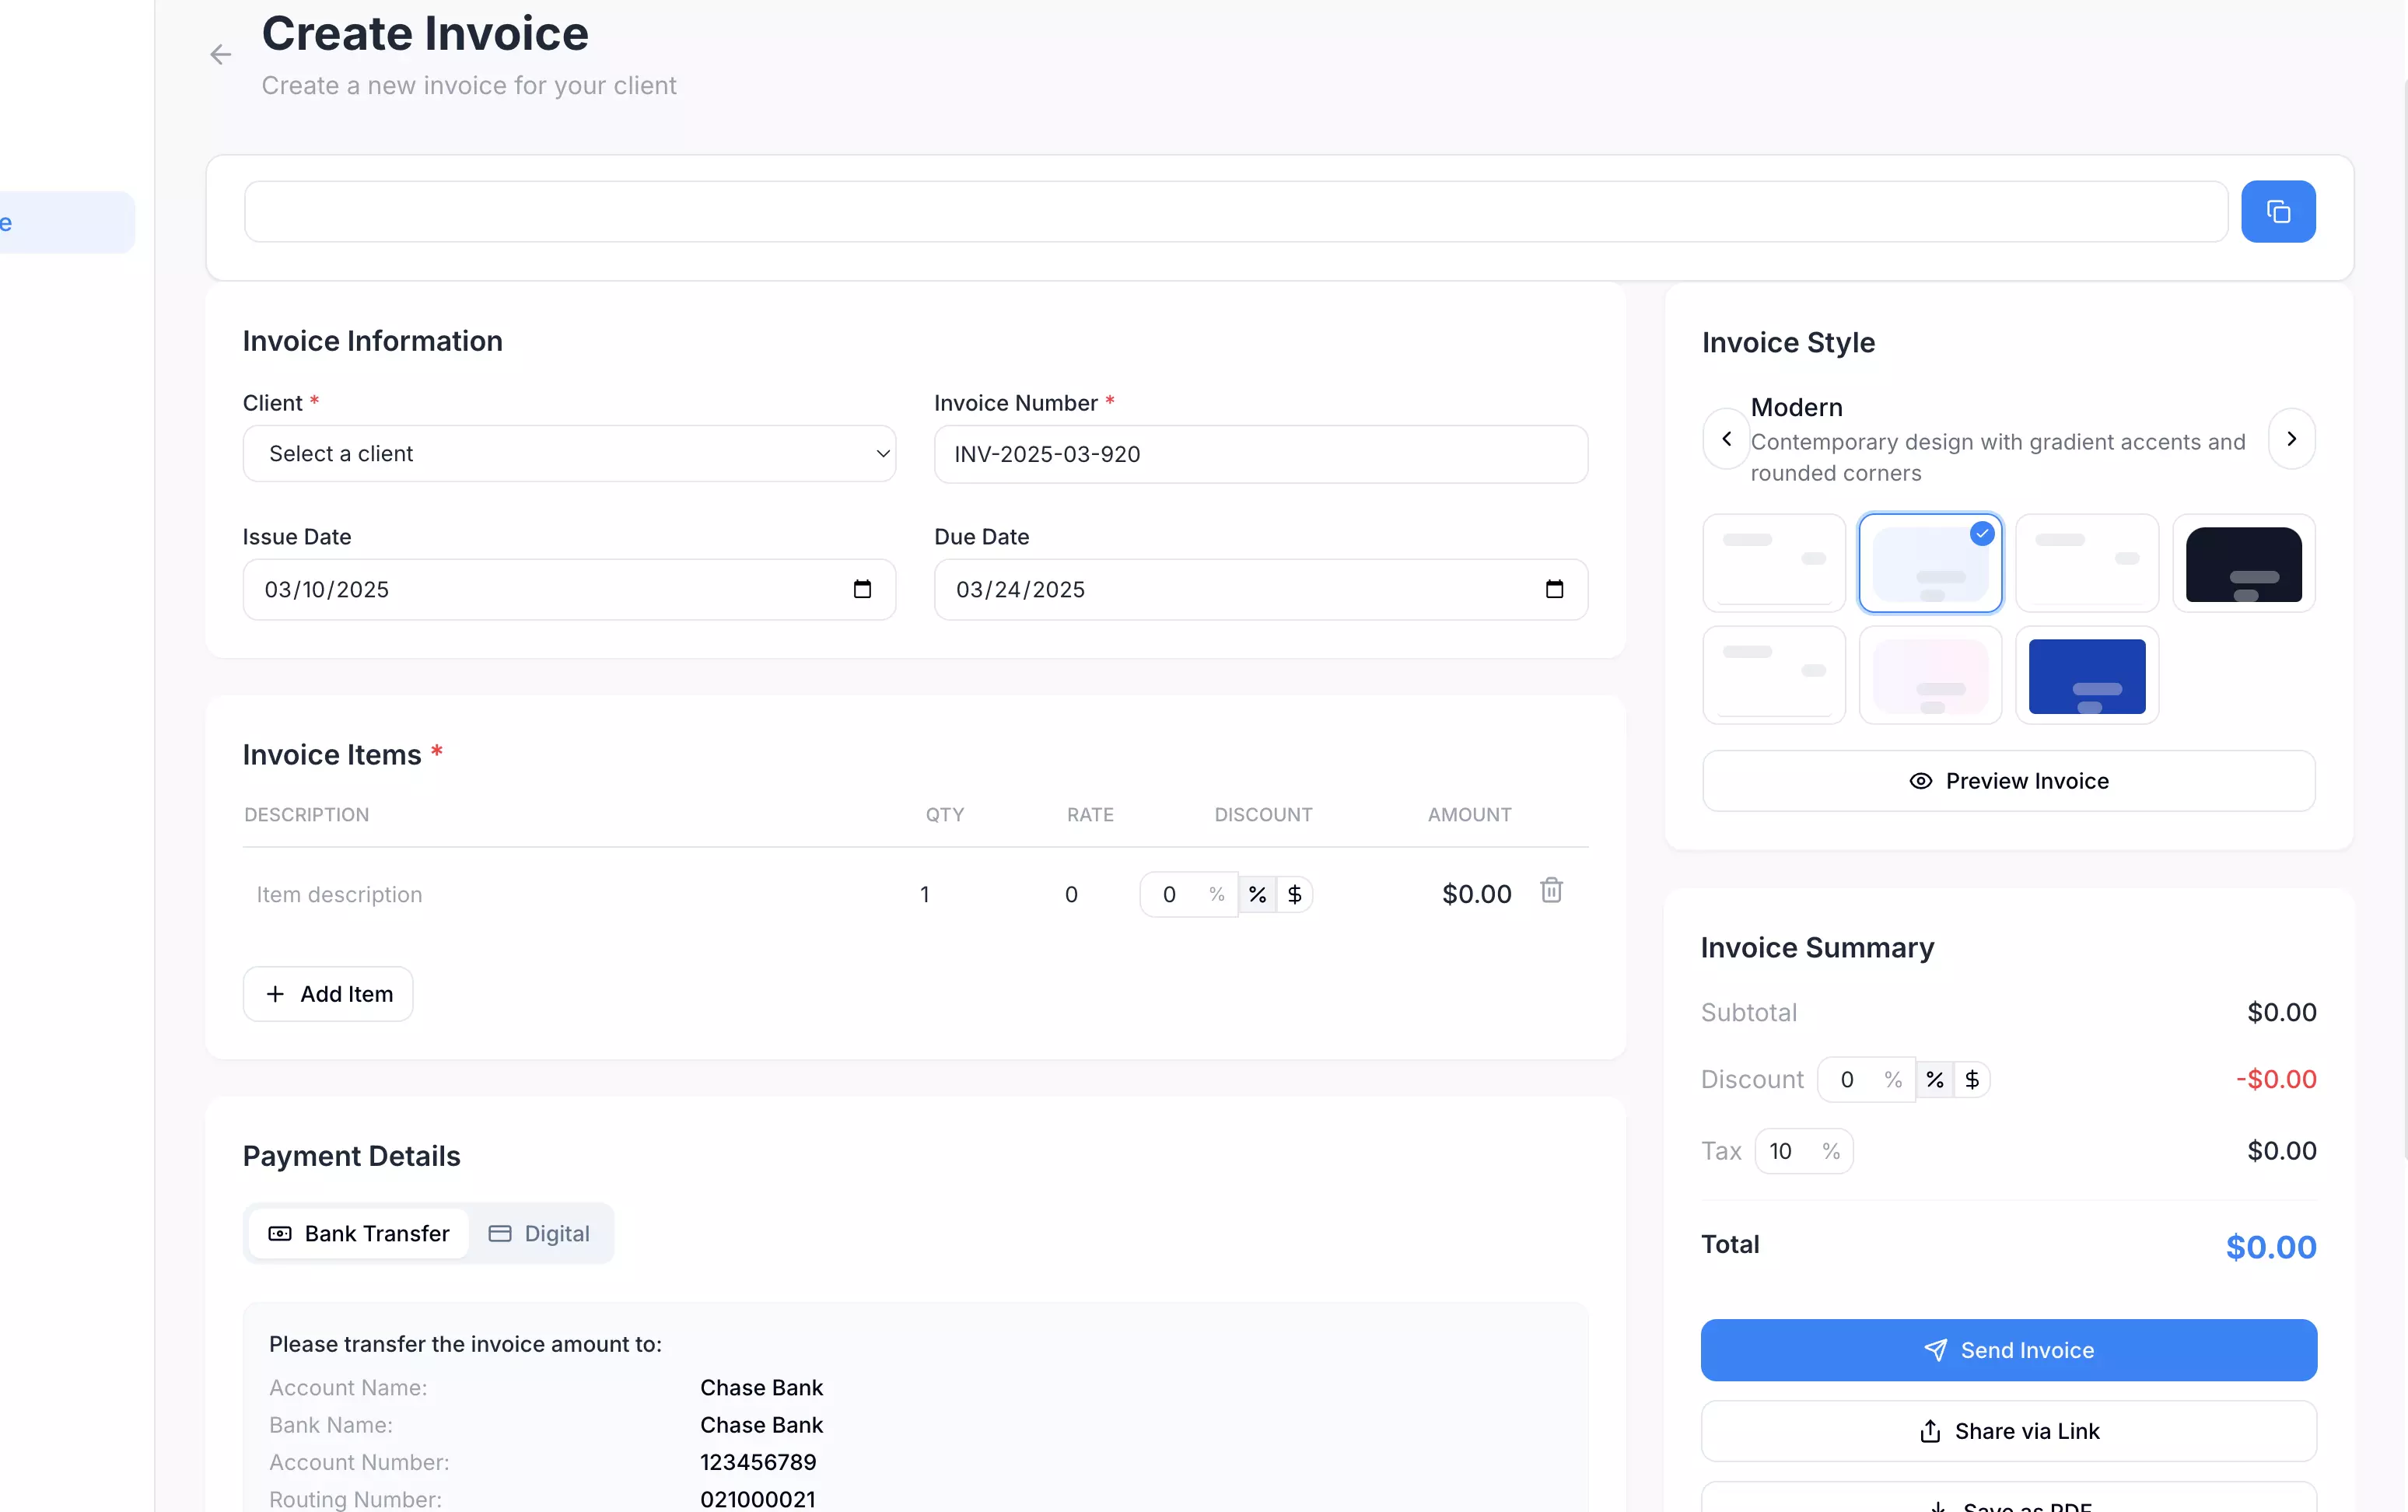Open the Due Date calendar picker
2408x1512 pixels.
coord(1553,589)
